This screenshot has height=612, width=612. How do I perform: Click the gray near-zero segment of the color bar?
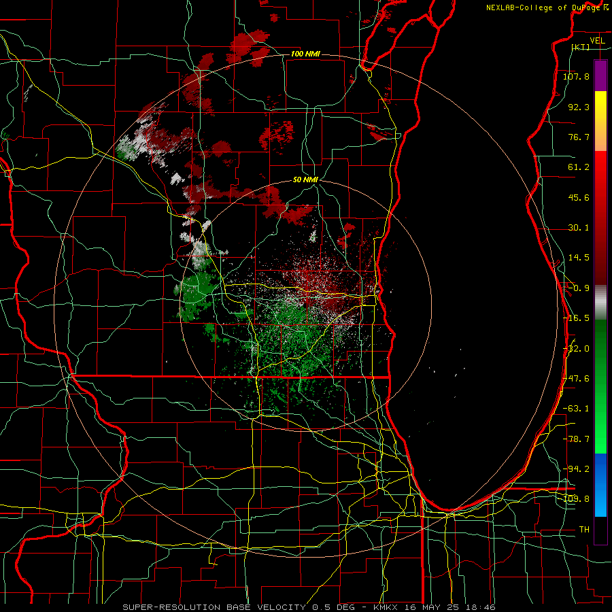pyautogui.click(x=600, y=303)
